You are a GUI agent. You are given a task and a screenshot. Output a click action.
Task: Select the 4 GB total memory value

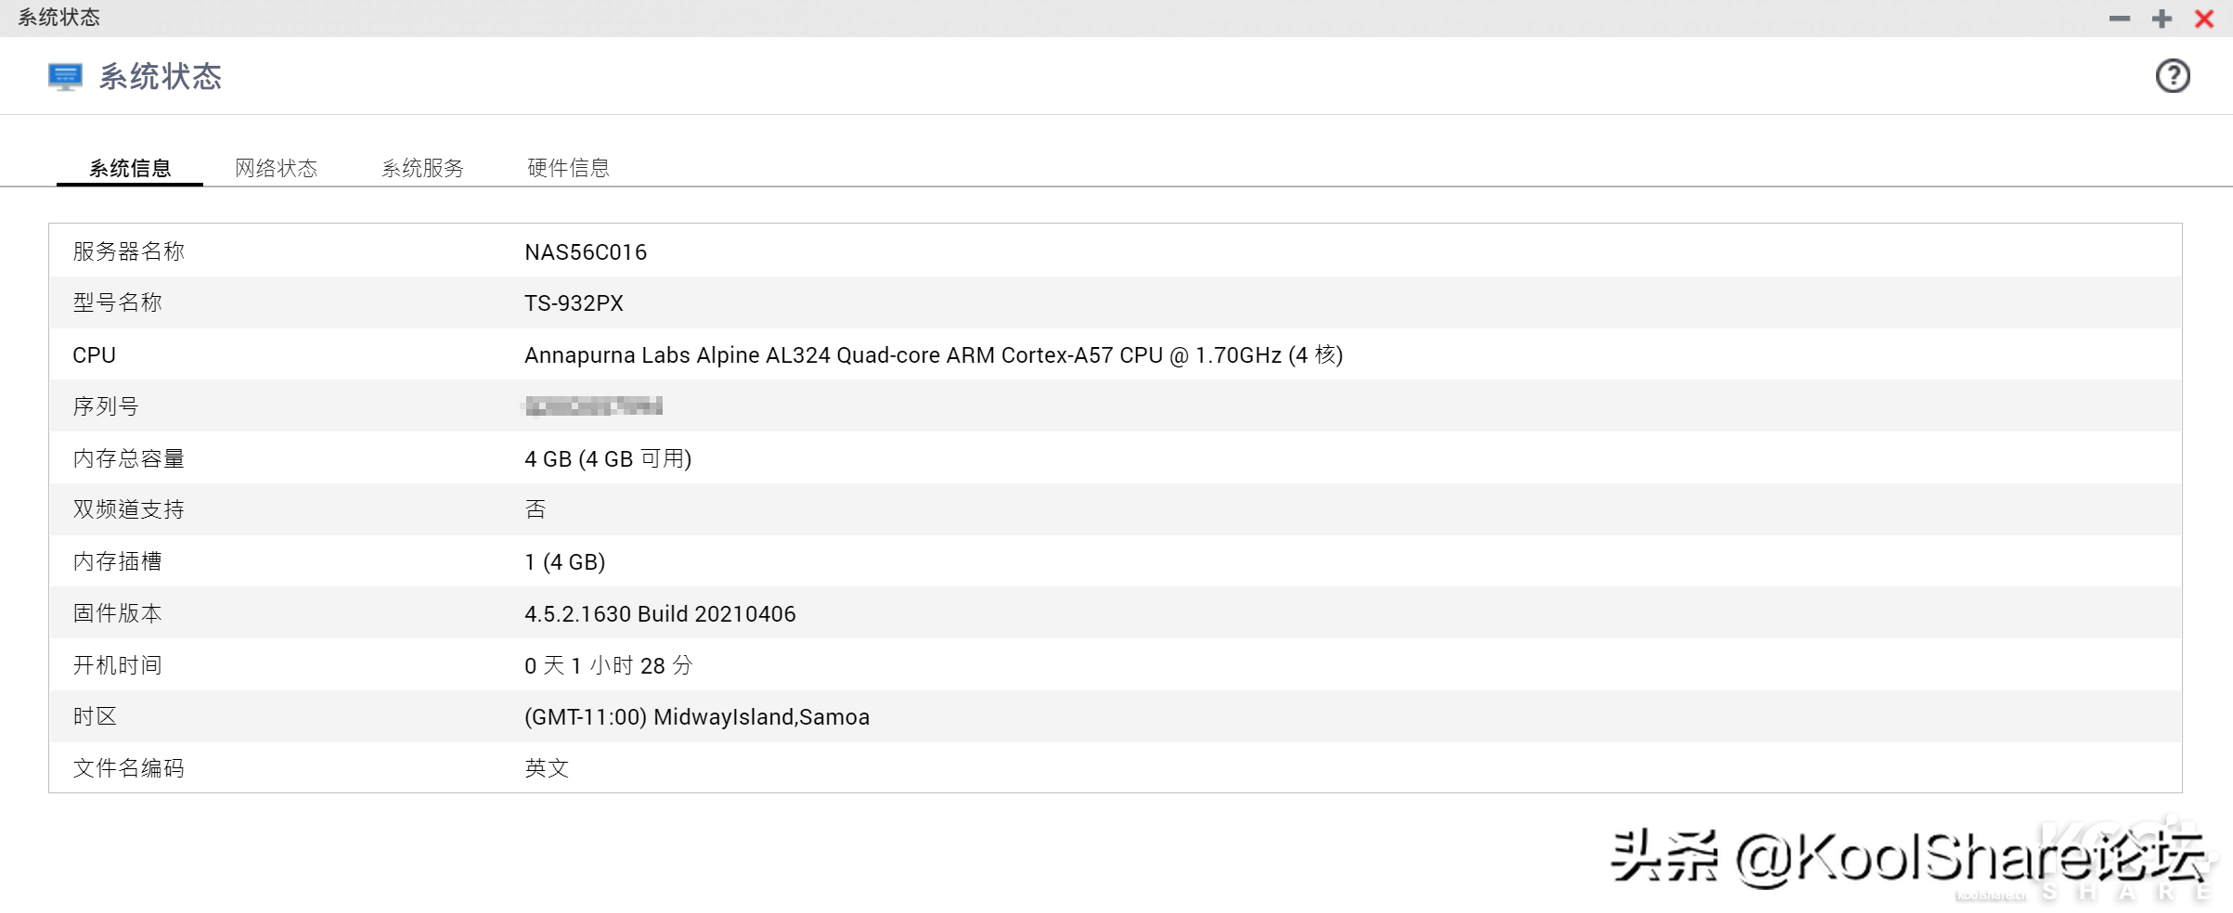click(608, 459)
